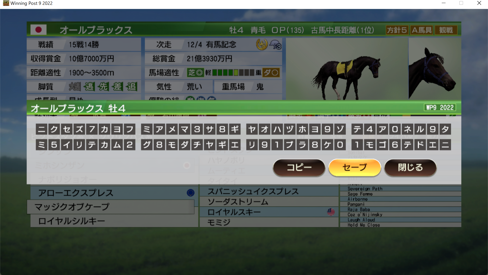Select the 追 running-style icon
The height and width of the screenshot is (275, 488).
[x=132, y=87]
